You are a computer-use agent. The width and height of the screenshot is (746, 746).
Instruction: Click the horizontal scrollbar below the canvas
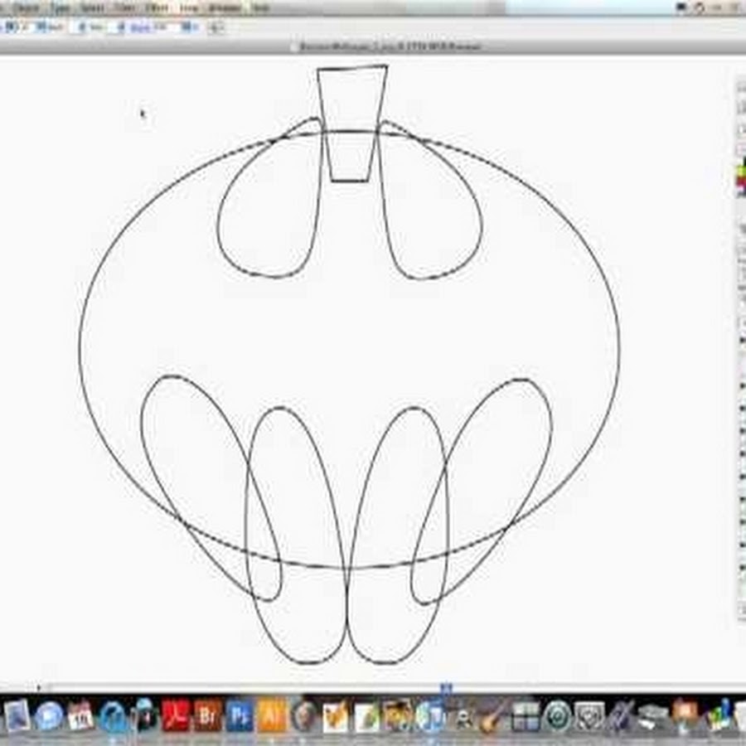[249, 687]
